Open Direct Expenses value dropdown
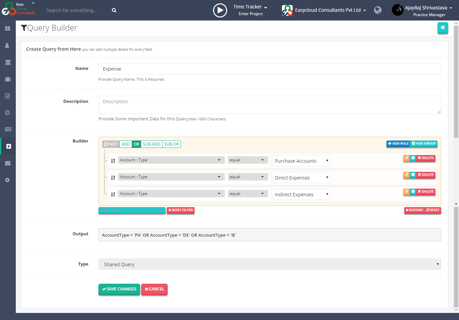Image resolution: width=459 pixels, height=320 pixels. (302, 177)
